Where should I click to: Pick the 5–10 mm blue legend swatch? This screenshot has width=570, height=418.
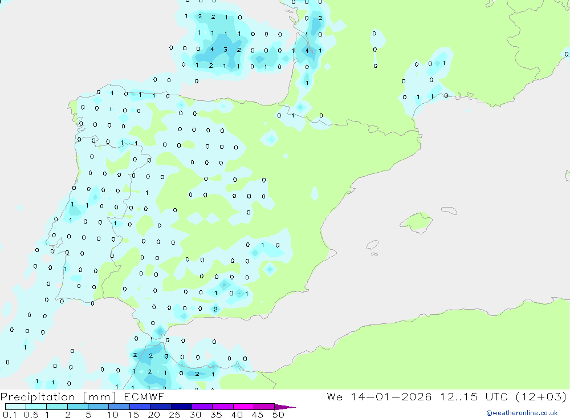tap(99, 407)
